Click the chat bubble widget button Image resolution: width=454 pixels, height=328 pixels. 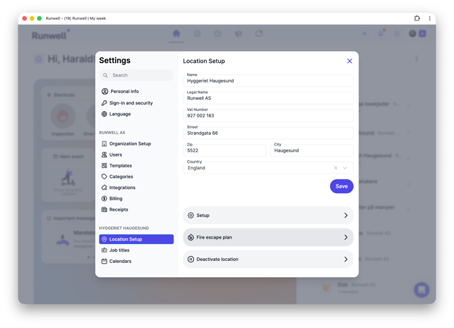pyautogui.click(x=421, y=289)
